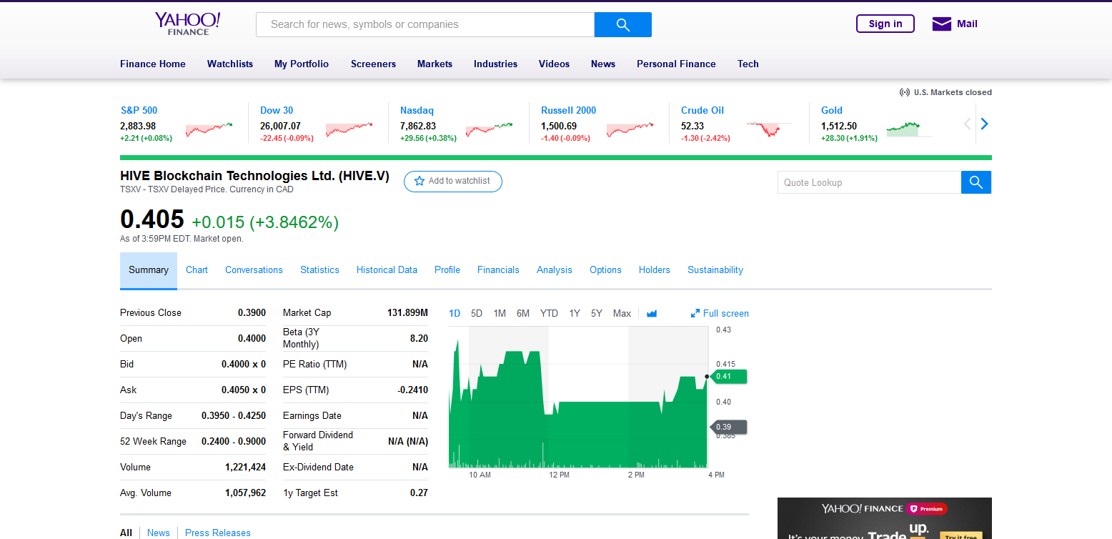Screen dimensions: 1112x539
Task: Click the blue search magnifier button
Action: pyautogui.click(x=622, y=24)
